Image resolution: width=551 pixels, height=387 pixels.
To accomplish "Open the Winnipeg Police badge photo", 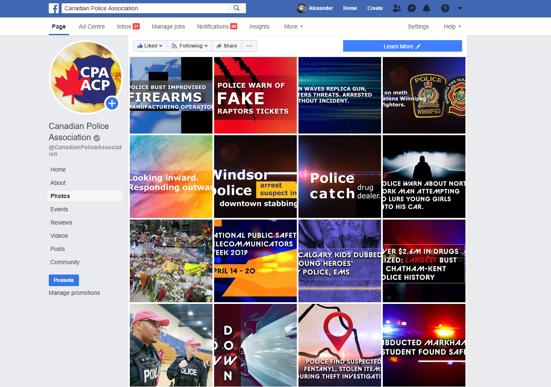I will (x=424, y=95).
